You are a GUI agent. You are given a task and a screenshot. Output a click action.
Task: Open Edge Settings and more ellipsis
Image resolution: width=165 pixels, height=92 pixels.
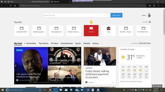pyautogui.click(x=163, y=6)
